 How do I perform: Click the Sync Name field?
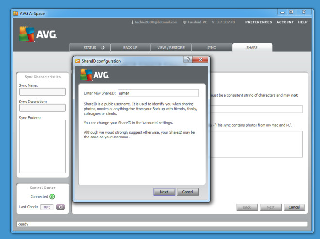point(43,92)
